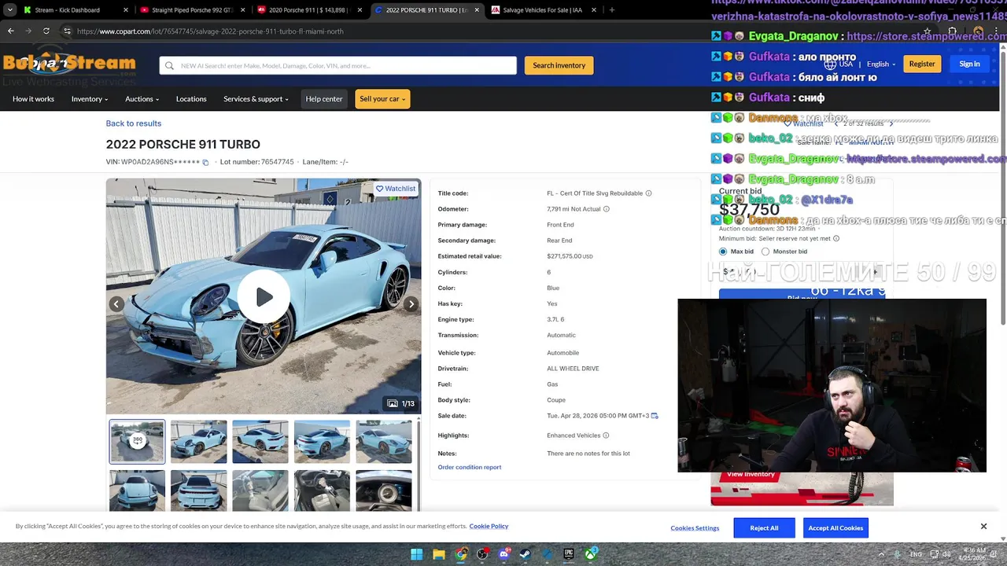The image size is (1007, 566).
Task: Open the Enhanced Vehicles info icon
Action: (x=606, y=436)
